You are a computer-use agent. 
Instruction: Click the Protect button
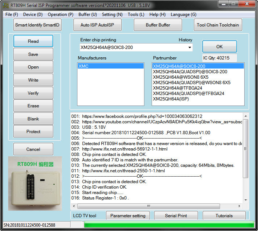pyautogui.click(x=33, y=131)
